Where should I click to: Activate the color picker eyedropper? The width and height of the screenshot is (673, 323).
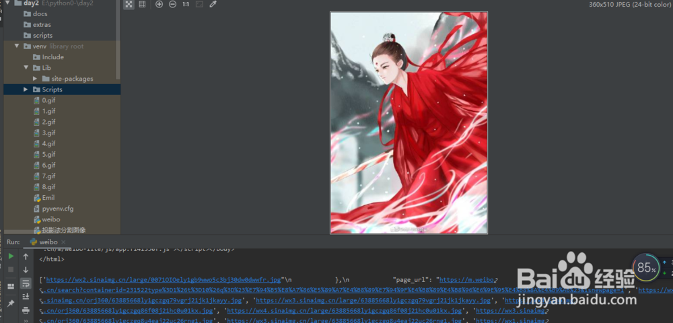[x=213, y=4]
